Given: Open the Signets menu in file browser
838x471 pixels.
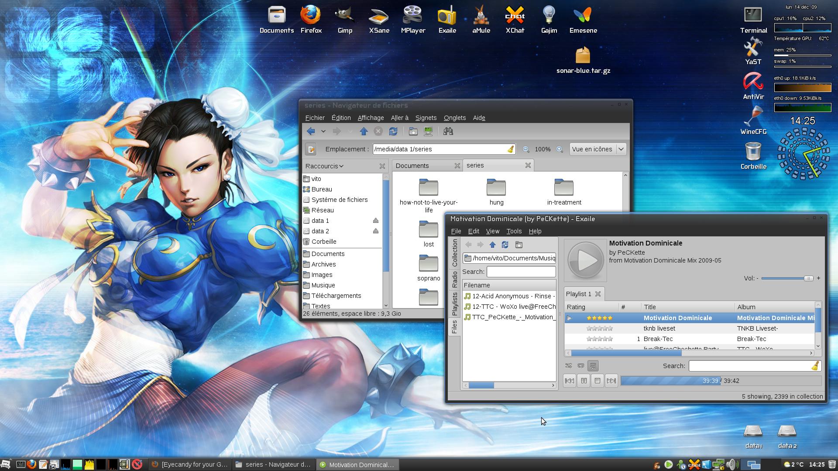Looking at the screenshot, I should click(x=426, y=118).
